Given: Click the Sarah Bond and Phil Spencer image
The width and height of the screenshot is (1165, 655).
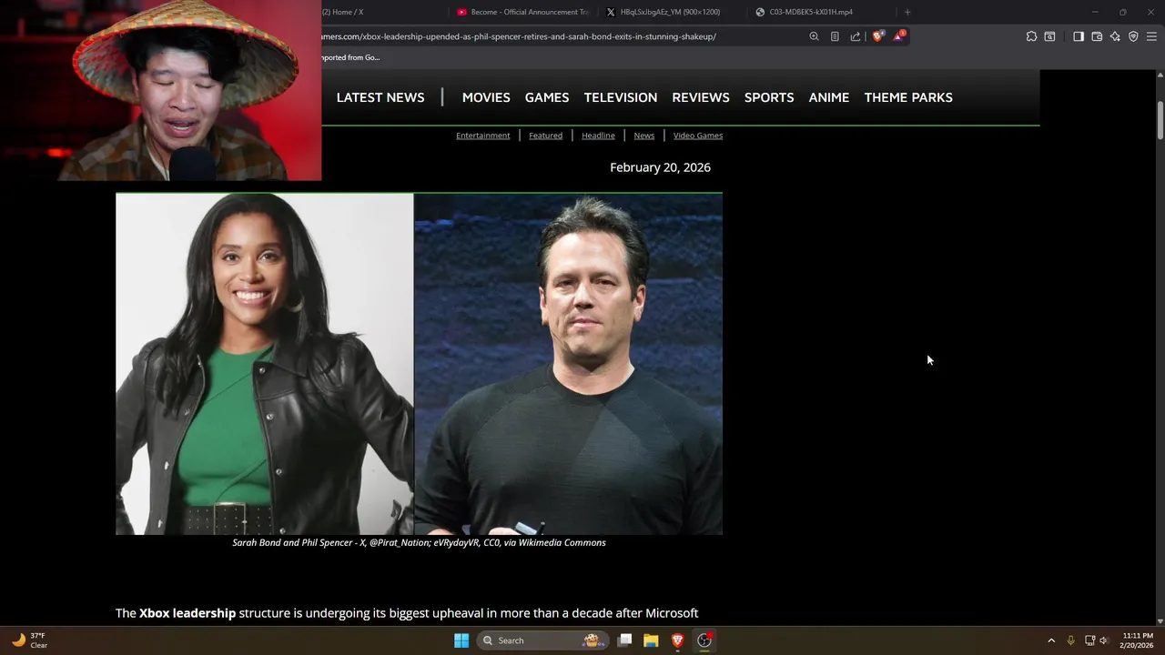Looking at the screenshot, I should click(x=419, y=364).
